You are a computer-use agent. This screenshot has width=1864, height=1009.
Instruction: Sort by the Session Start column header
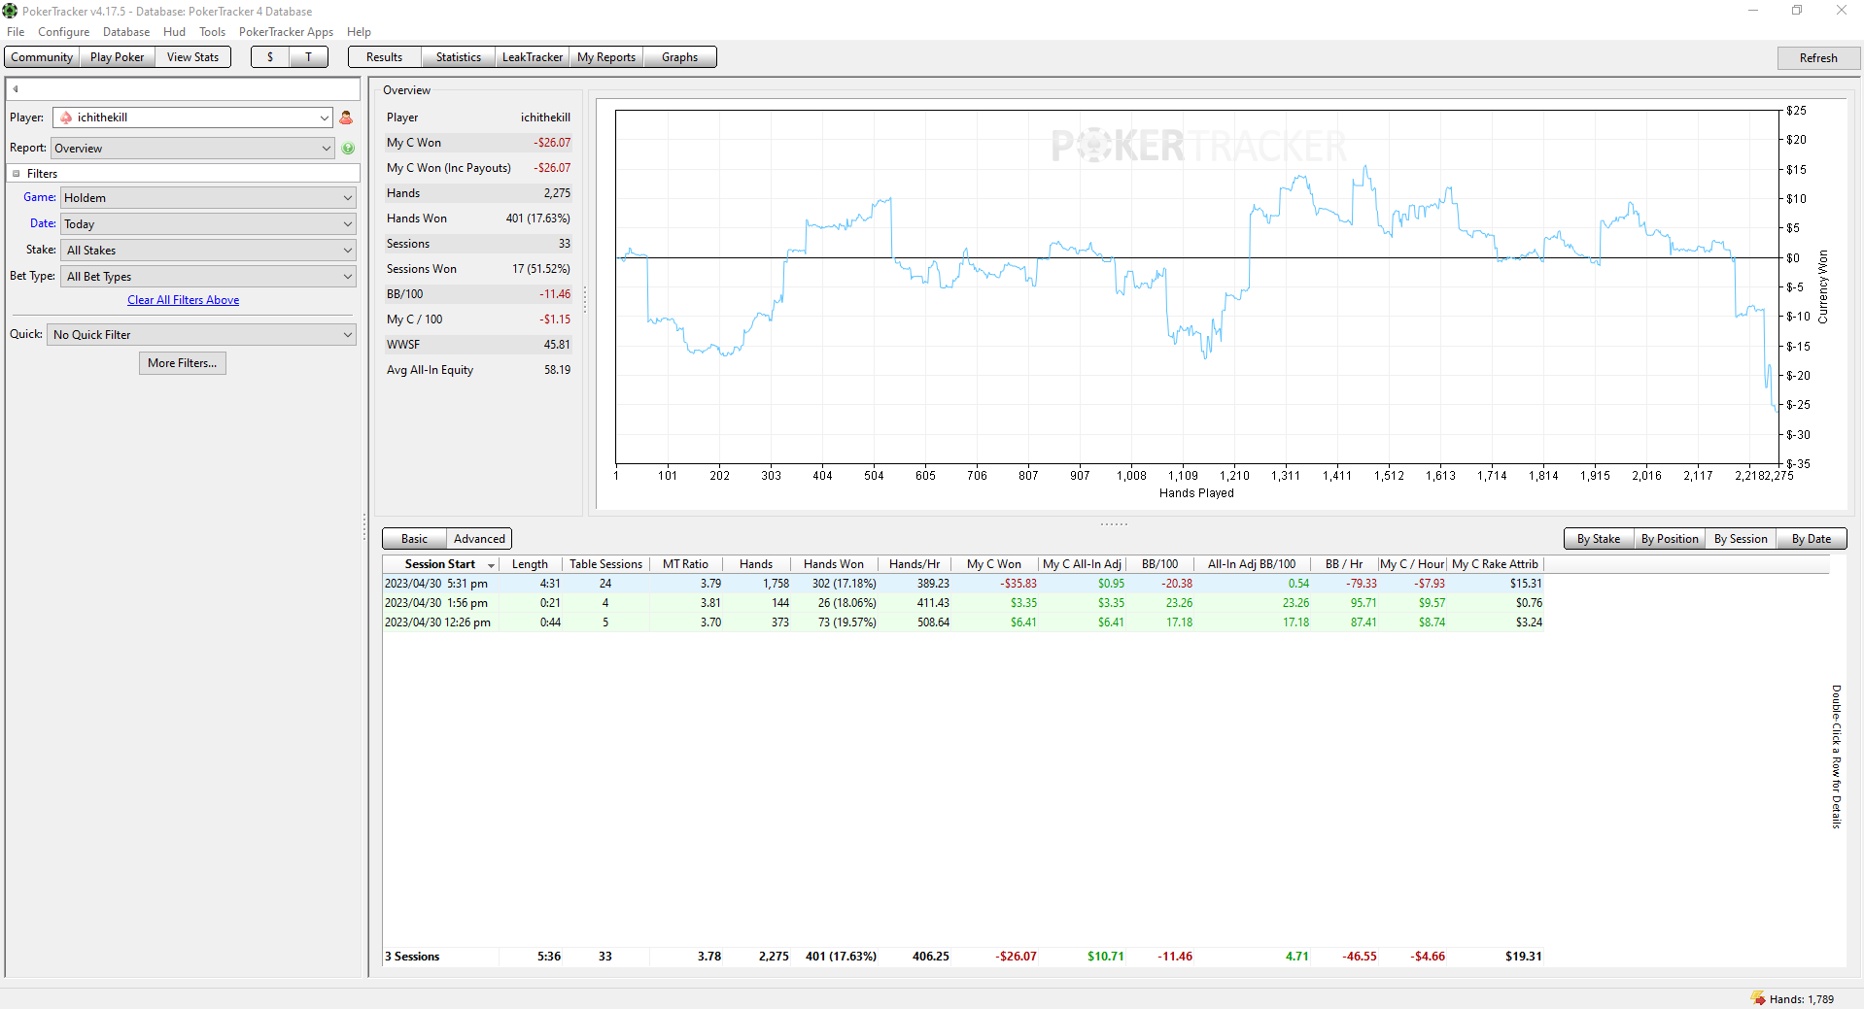pos(440,564)
